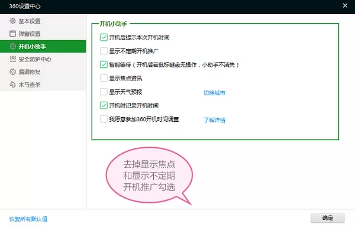Click the icon beside 安全防护中心
Image resolution: width=355 pixels, height=227 pixels.
click(x=12, y=59)
